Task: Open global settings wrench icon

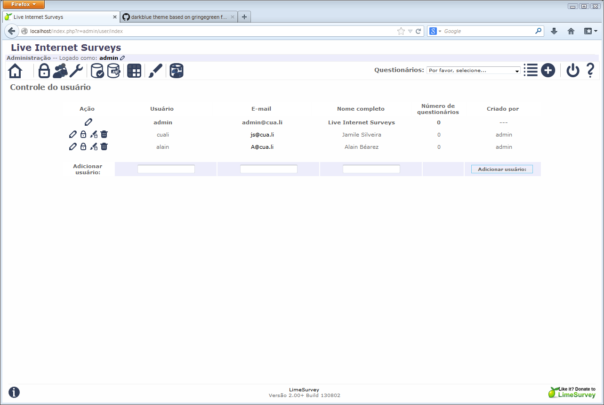Action: pyautogui.click(x=76, y=71)
